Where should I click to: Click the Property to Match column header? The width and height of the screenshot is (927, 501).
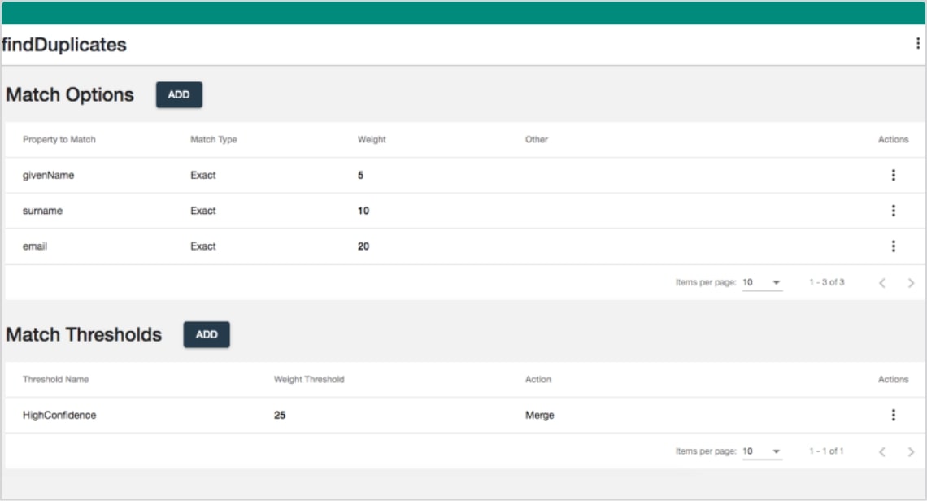(59, 140)
